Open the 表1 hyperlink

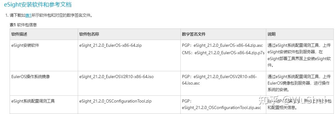(x=28, y=15)
